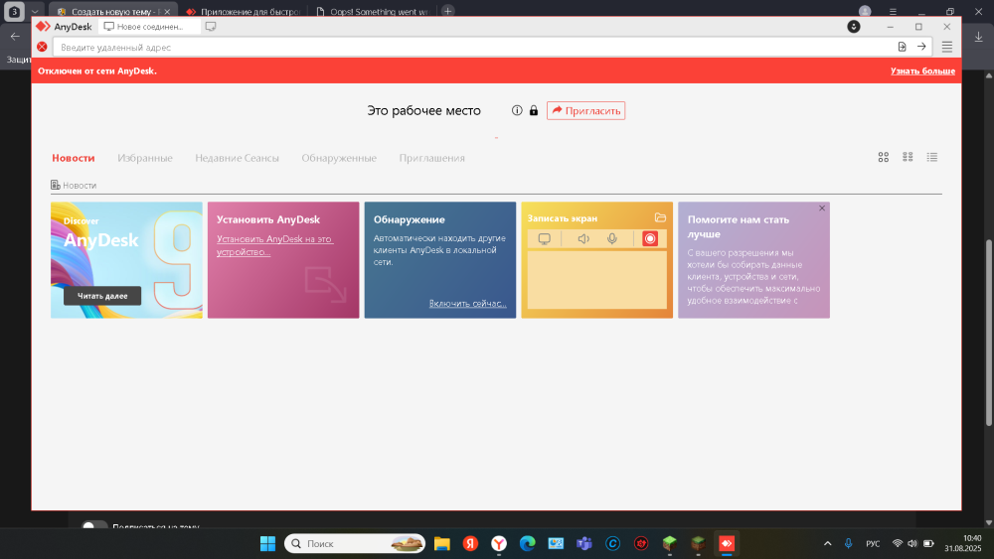The width and height of the screenshot is (994, 559).
Task: Open new tab in browser behind AnyDesk
Action: point(447,11)
